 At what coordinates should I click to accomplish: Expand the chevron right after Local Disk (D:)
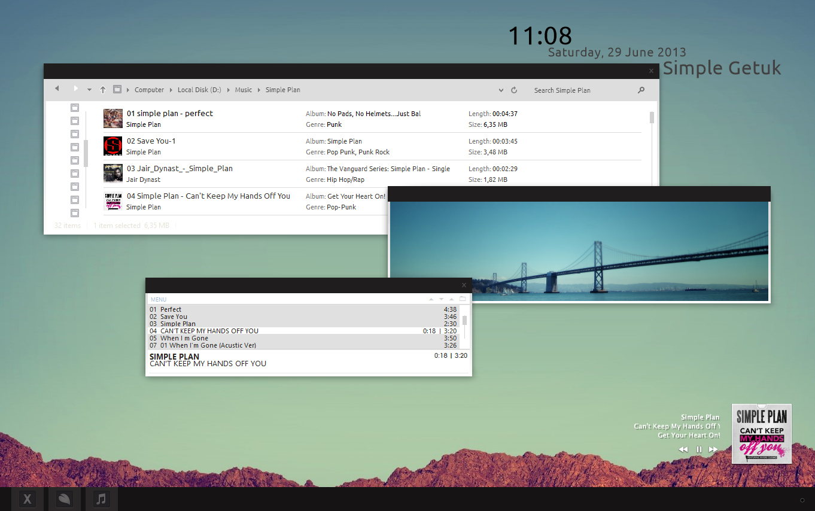click(228, 90)
